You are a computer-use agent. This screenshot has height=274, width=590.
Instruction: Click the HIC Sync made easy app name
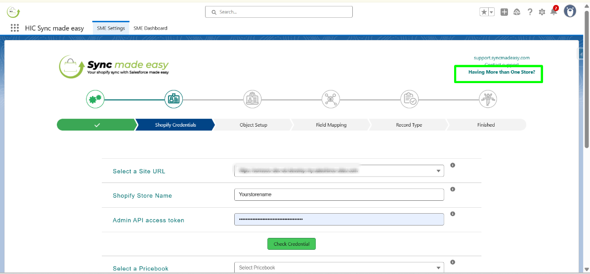54,28
